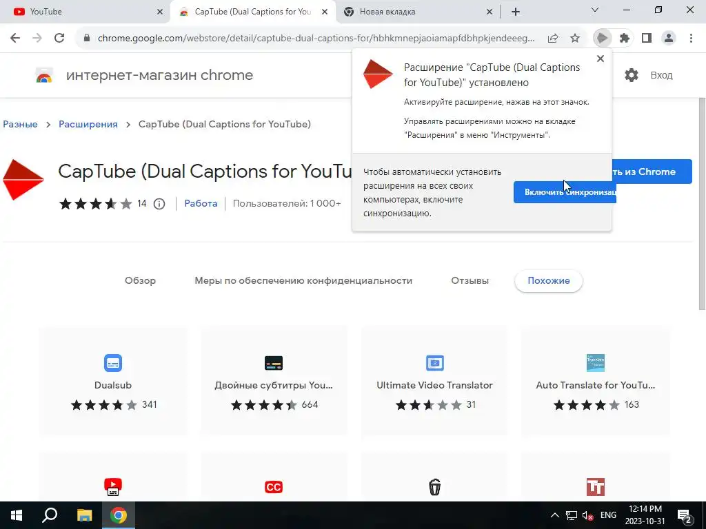Image resolution: width=706 pixels, height=529 pixels.
Task: Open File Explorer from the taskbar
Action: coord(84,515)
